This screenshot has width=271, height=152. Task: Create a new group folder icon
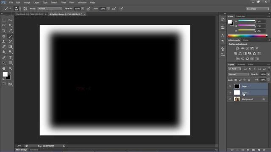tap(253, 150)
